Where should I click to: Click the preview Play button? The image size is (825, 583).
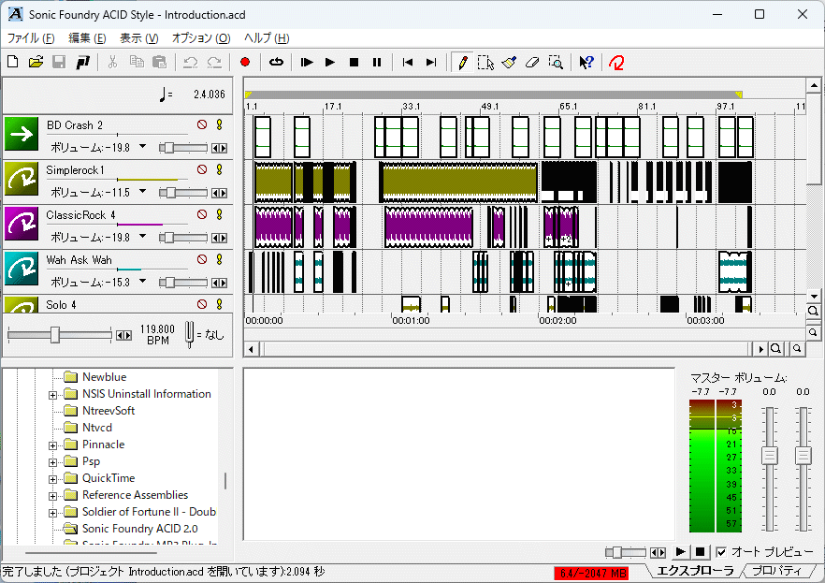tap(680, 551)
